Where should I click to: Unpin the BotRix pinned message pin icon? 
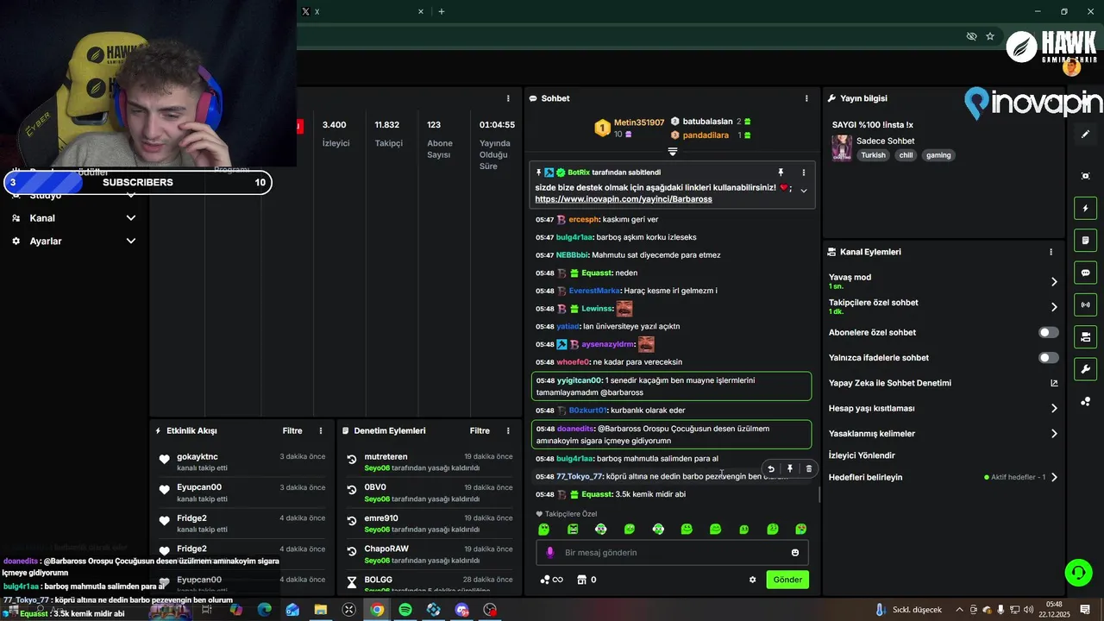781,172
